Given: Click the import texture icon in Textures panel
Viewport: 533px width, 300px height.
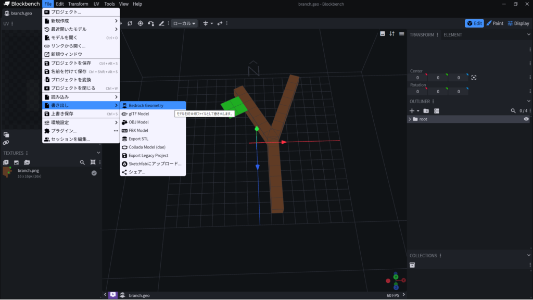Looking at the screenshot, I should click(6, 162).
